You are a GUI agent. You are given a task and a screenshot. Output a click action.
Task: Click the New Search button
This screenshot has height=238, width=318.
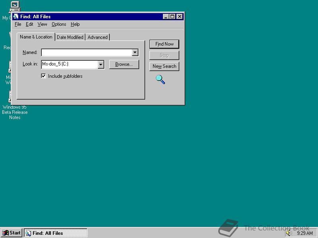pyautogui.click(x=164, y=66)
